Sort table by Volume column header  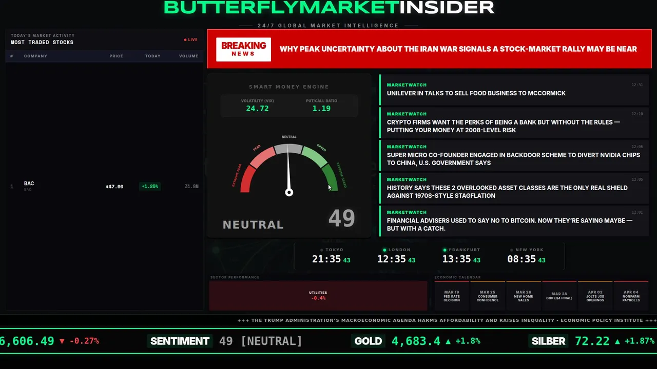[188, 56]
